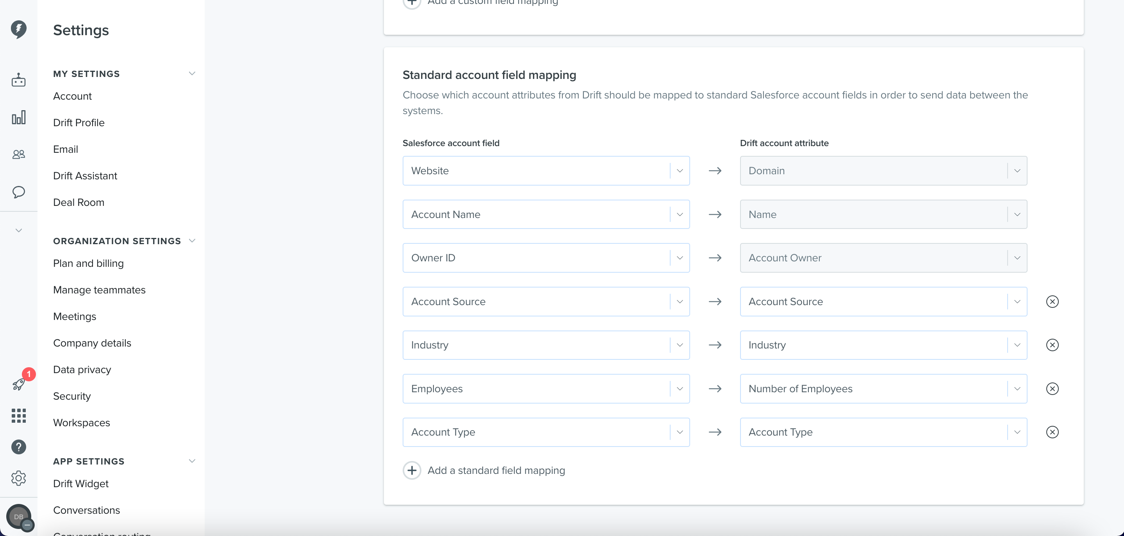
Task: Open the Owner ID Salesforce field dropdown
Action: (546, 258)
